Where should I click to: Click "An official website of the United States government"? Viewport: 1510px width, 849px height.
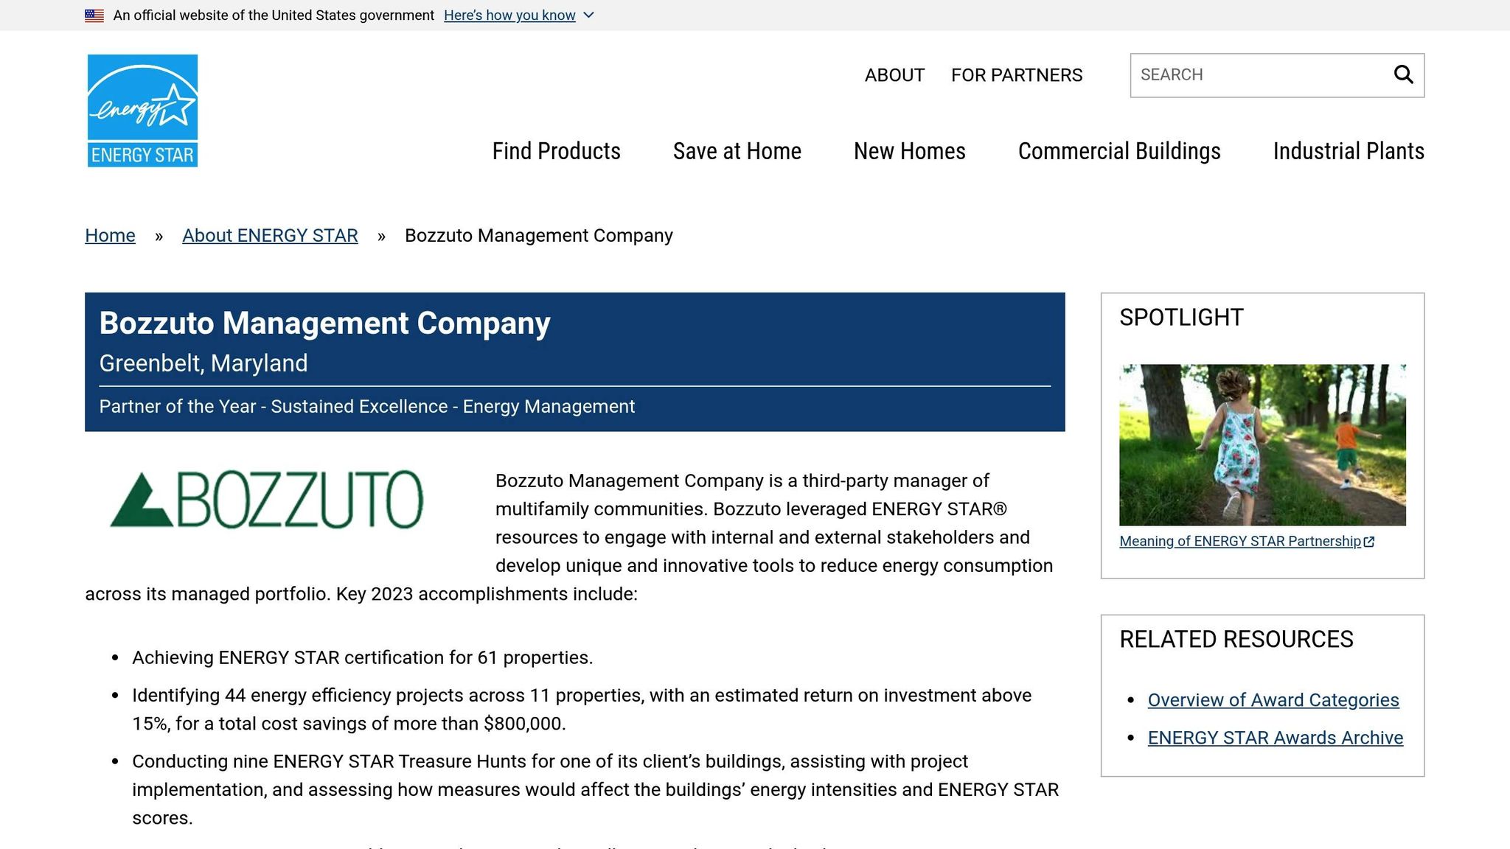(x=274, y=15)
